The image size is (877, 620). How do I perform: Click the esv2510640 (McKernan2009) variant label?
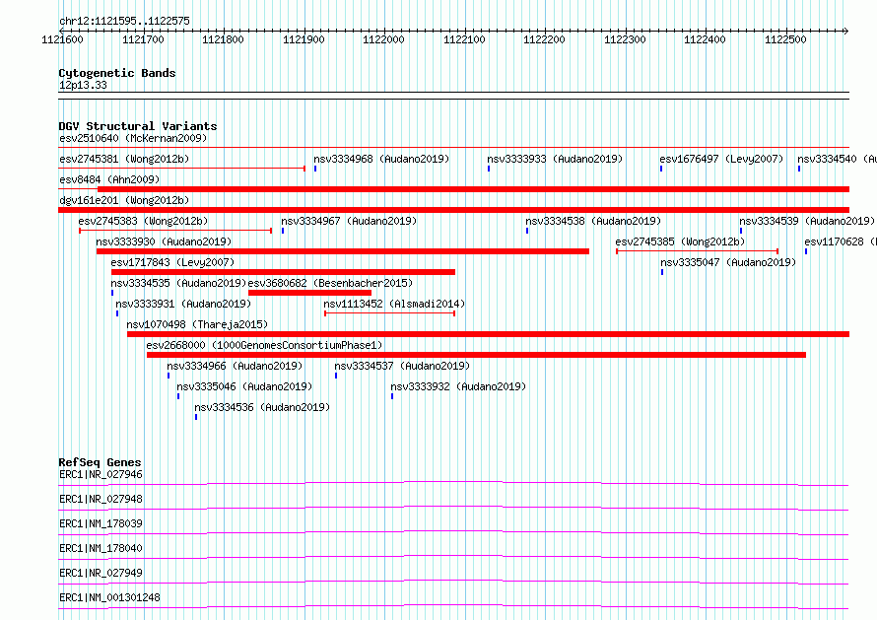click(x=133, y=138)
